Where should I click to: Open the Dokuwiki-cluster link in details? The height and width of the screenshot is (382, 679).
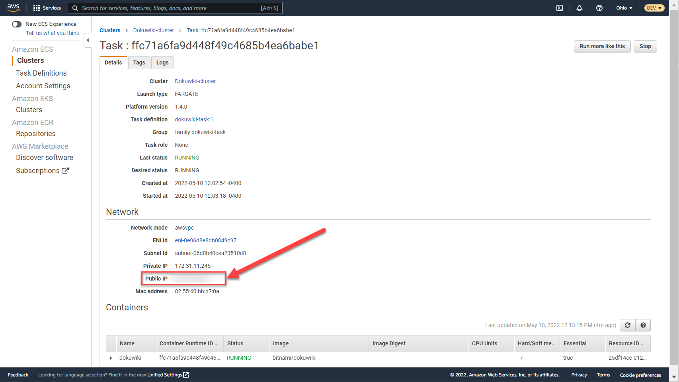pyautogui.click(x=195, y=81)
